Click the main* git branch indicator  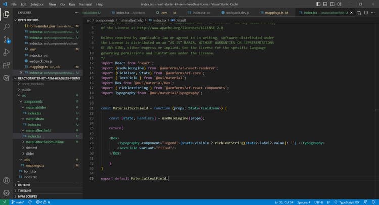tap(17, 202)
